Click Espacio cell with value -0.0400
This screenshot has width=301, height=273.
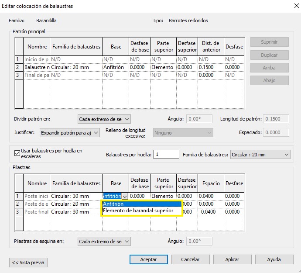click(x=211, y=212)
